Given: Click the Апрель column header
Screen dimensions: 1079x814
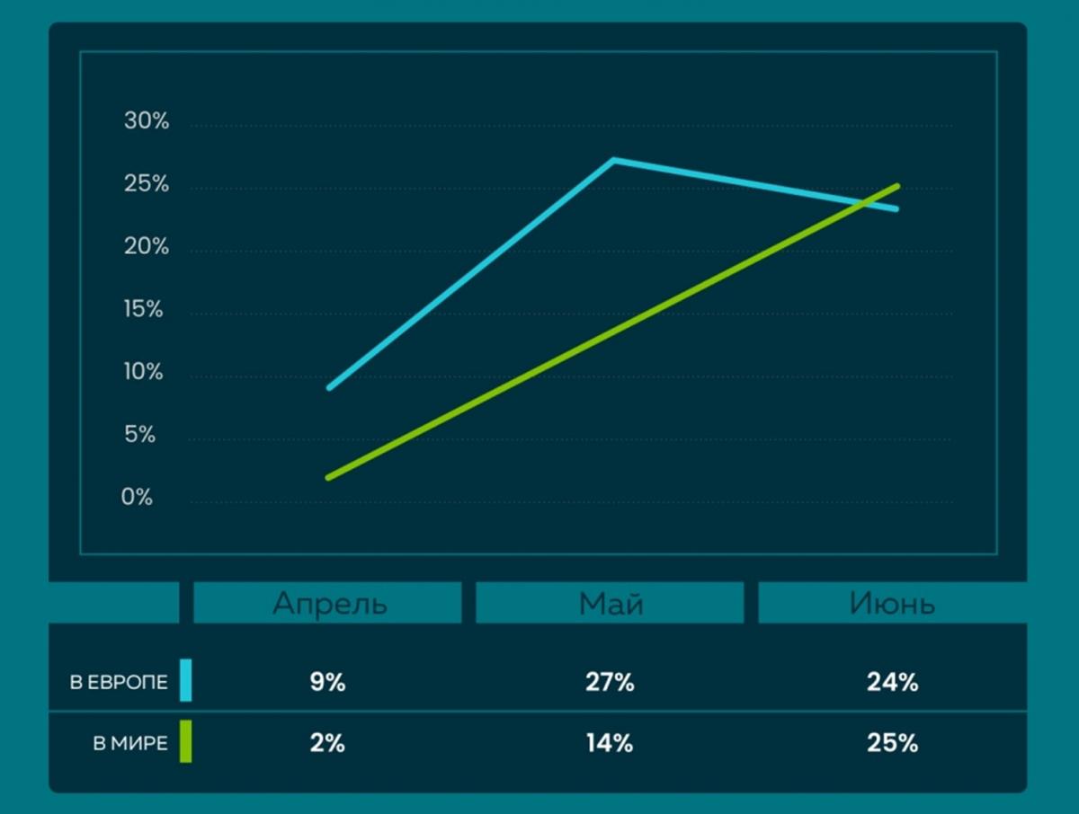Looking at the screenshot, I should 328,603.
